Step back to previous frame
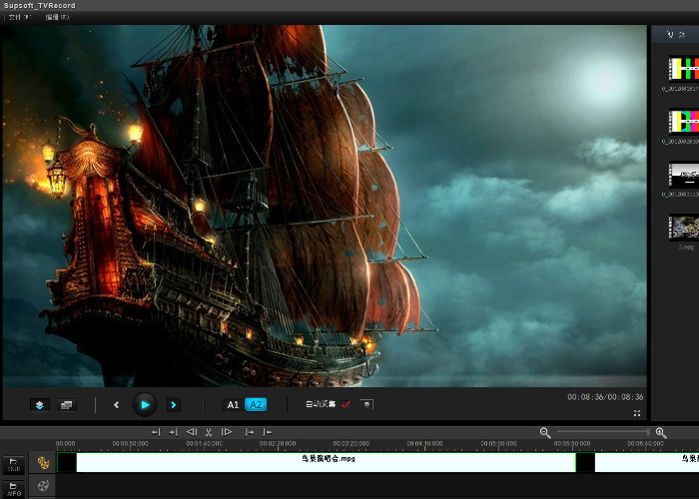Image resolution: width=699 pixels, height=499 pixels. coord(117,405)
